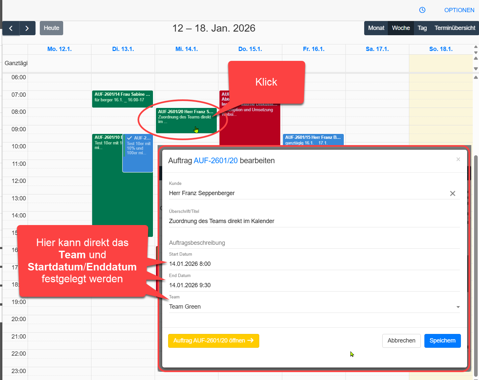Navigate to the next week arrow

[27, 28]
